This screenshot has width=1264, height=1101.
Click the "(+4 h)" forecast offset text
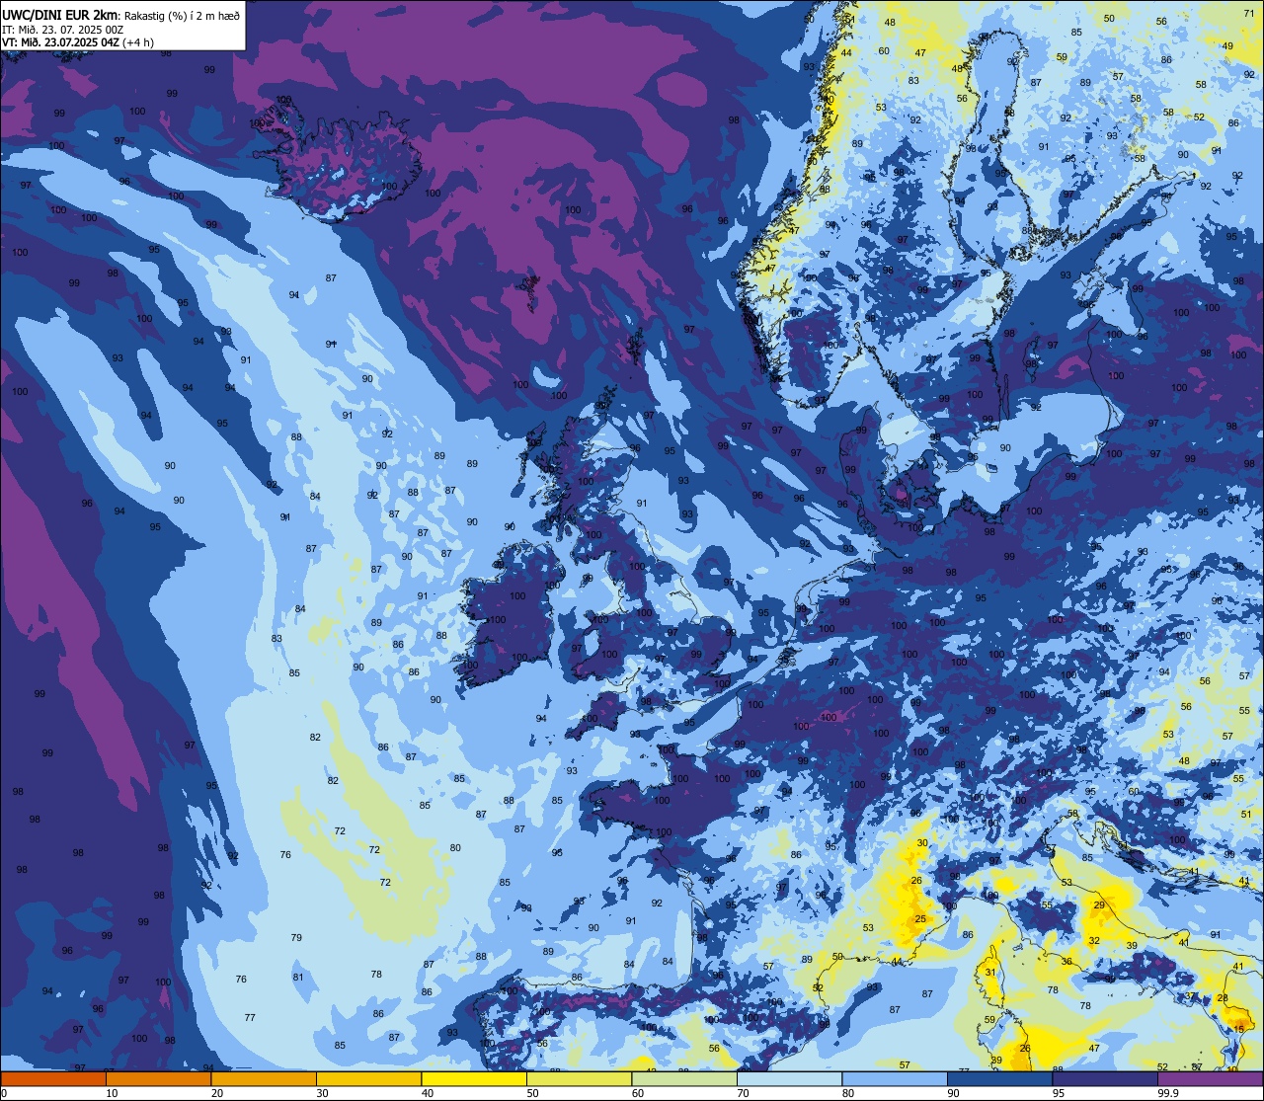(138, 42)
